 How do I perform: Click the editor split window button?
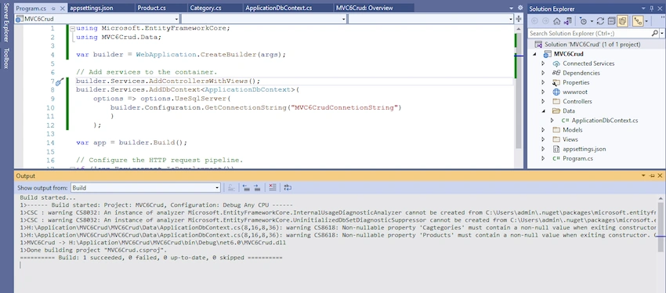519,19
